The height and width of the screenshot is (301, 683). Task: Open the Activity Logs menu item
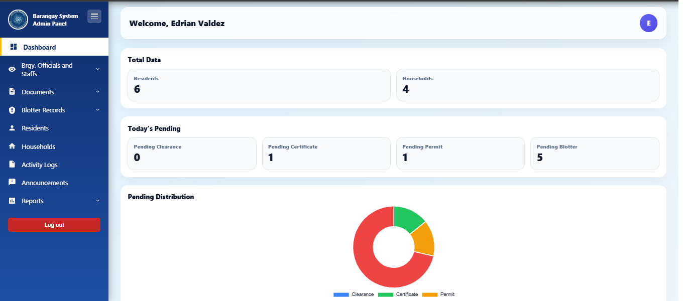39,165
